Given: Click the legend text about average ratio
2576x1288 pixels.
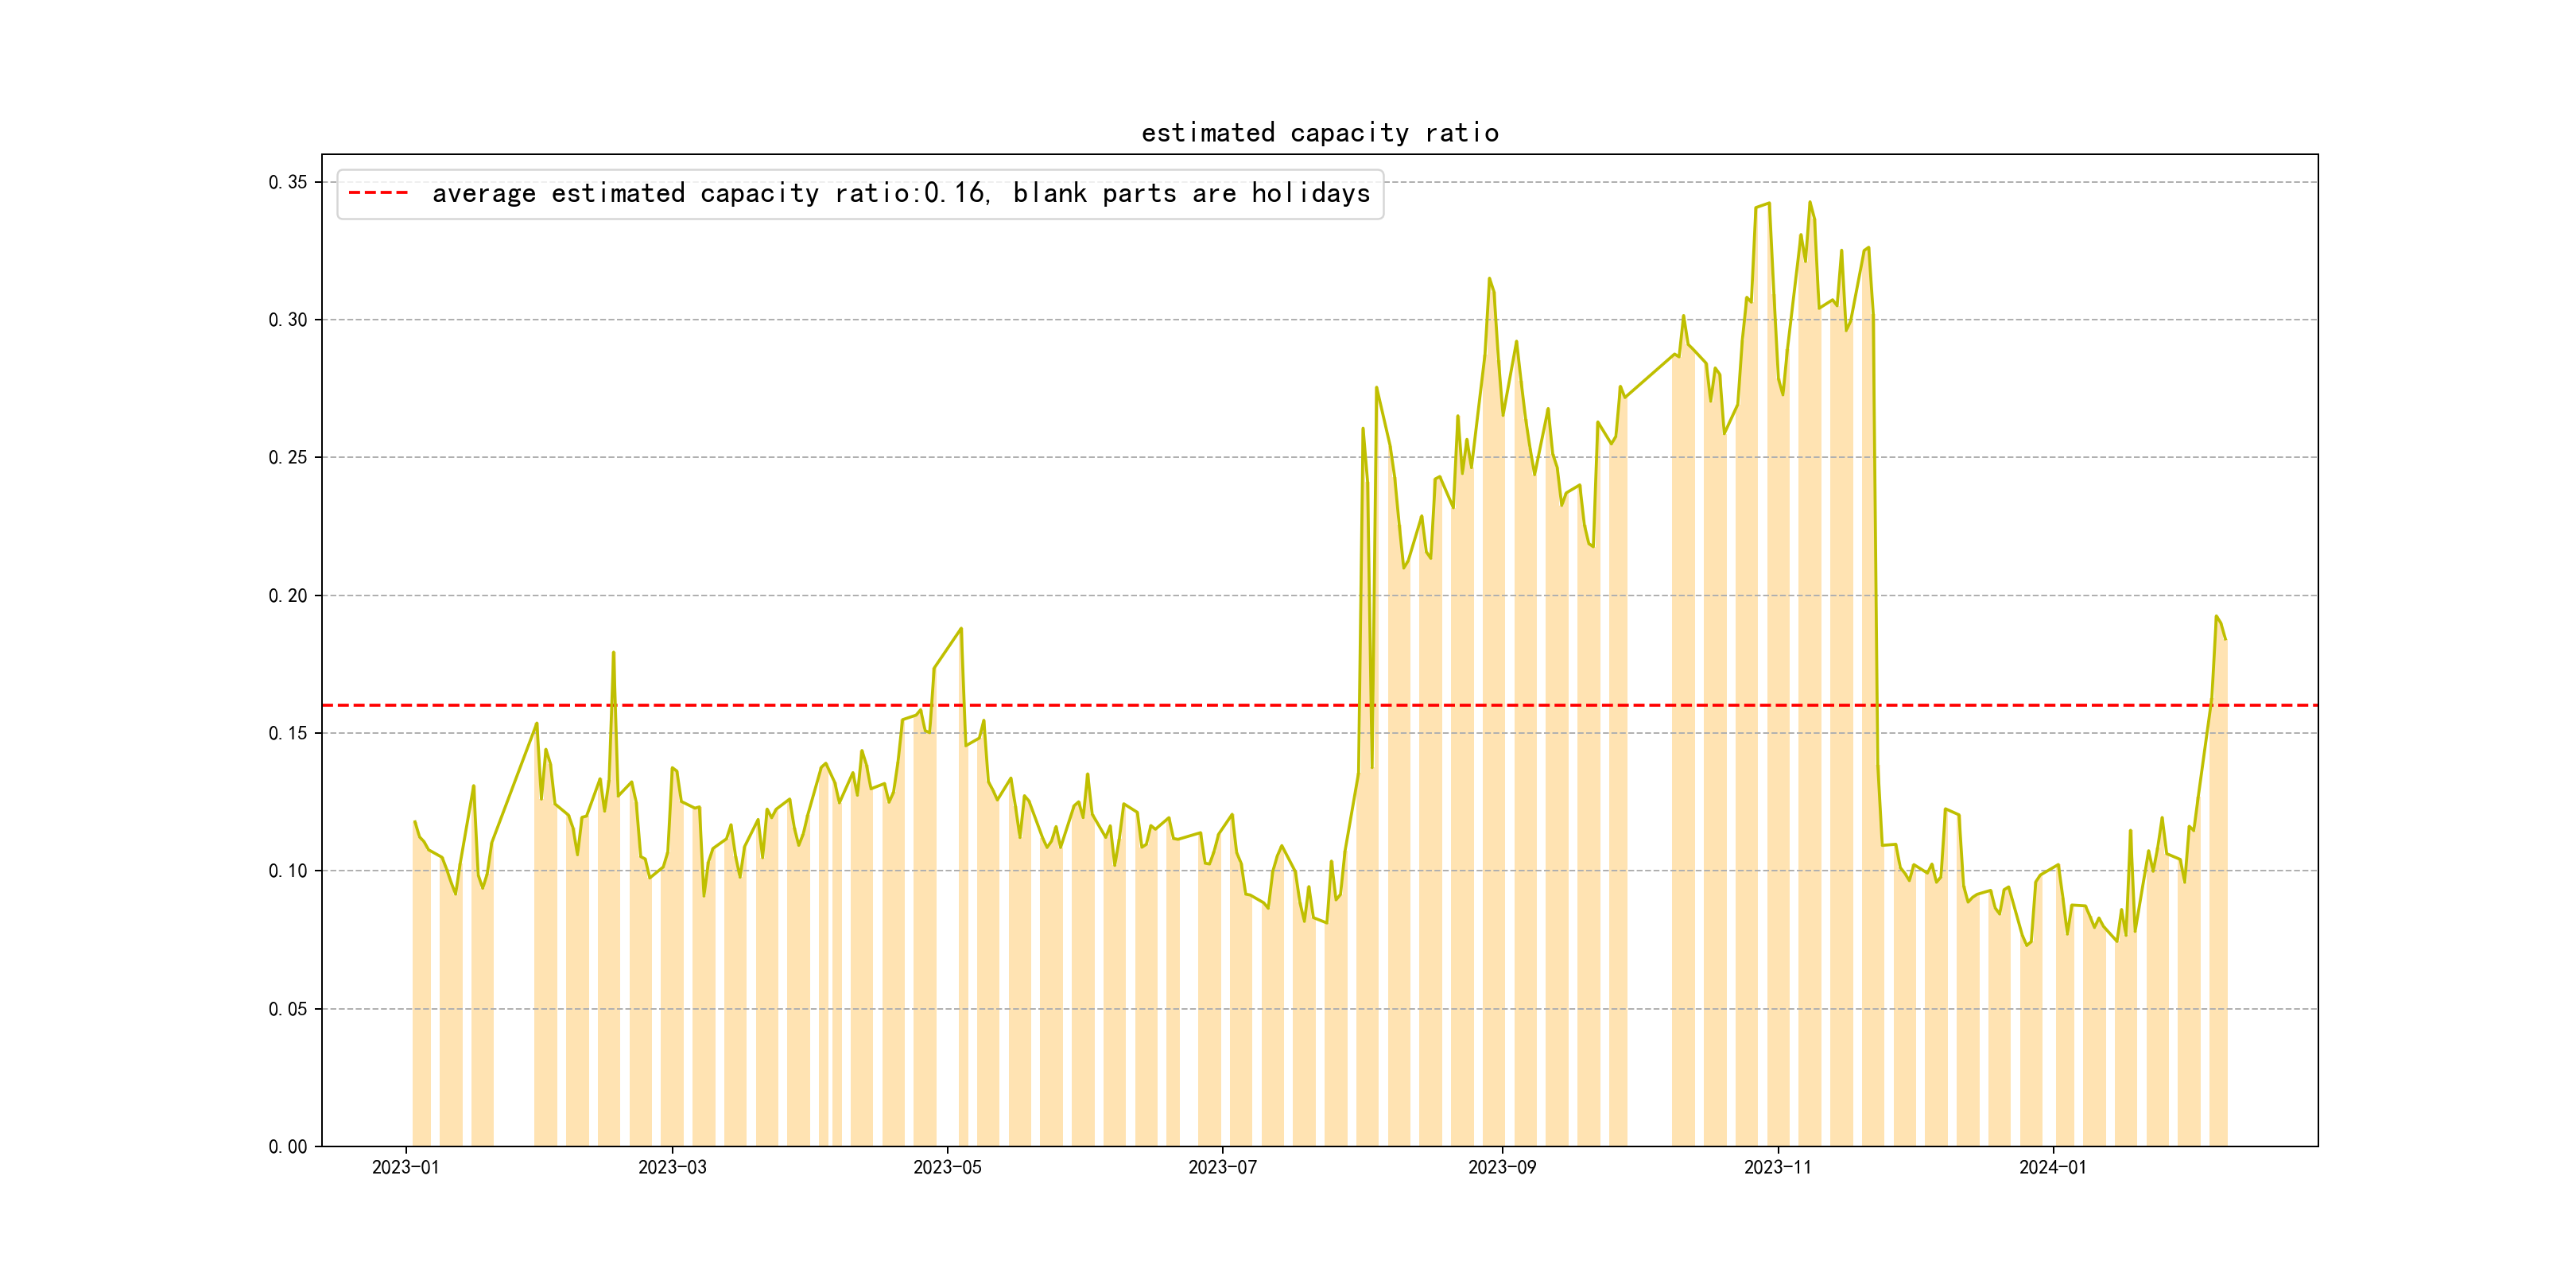Looking at the screenshot, I should click(900, 193).
